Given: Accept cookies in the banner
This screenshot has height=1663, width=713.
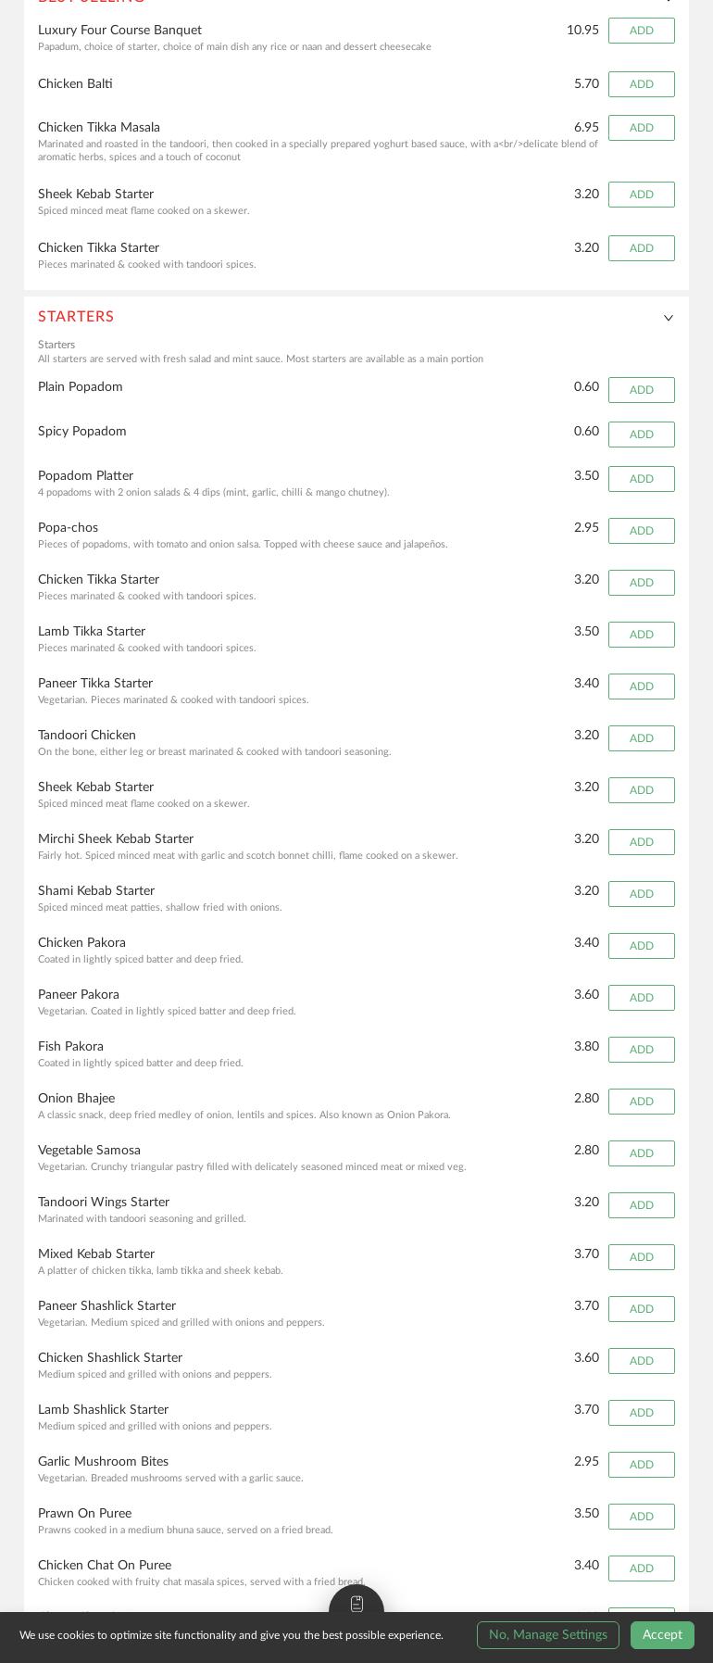Looking at the screenshot, I should point(662,1635).
